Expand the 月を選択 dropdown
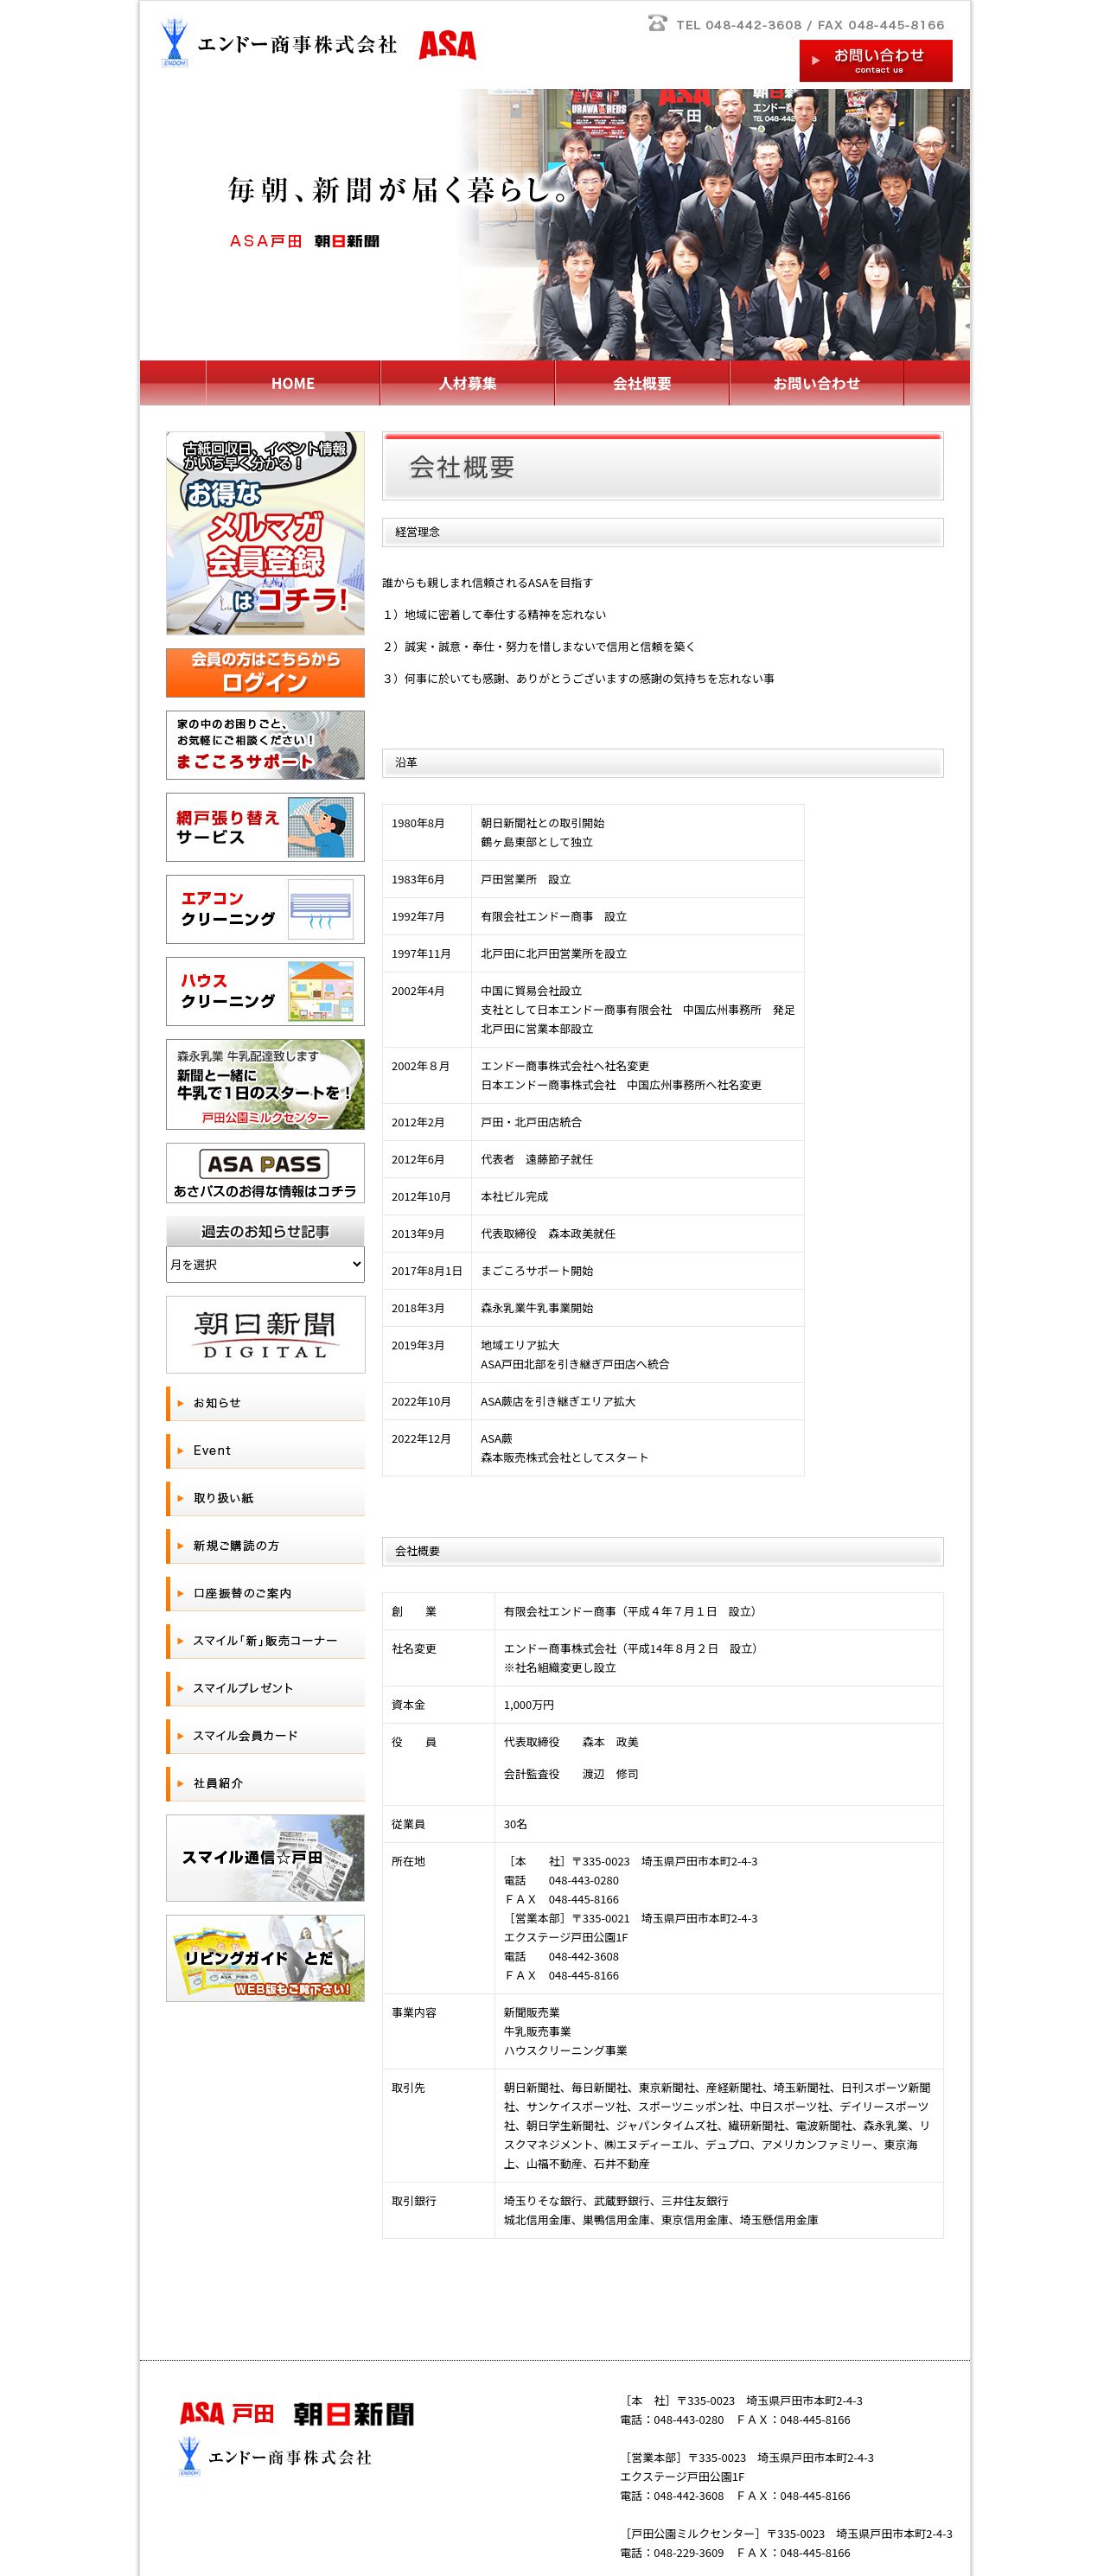The height and width of the screenshot is (2576, 1110). click(x=265, y=1264)
